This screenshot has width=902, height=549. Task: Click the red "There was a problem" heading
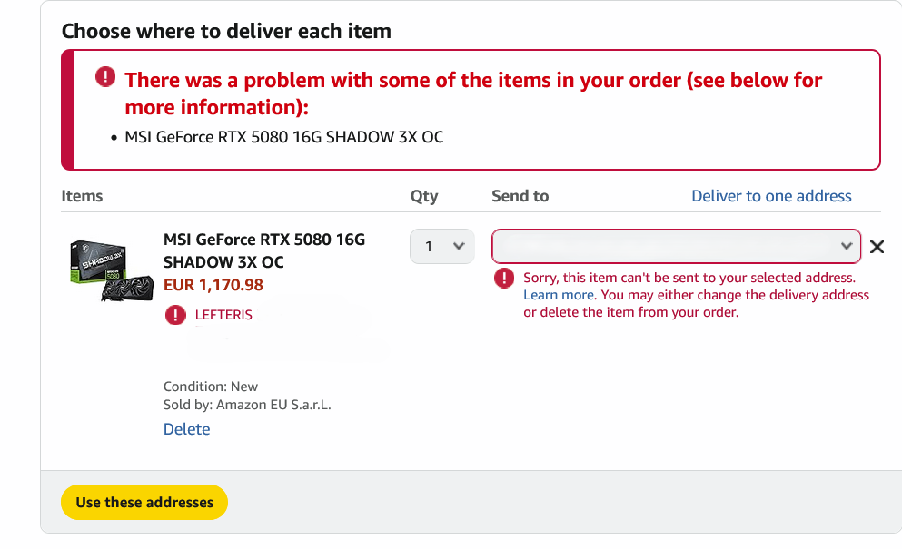472,93
